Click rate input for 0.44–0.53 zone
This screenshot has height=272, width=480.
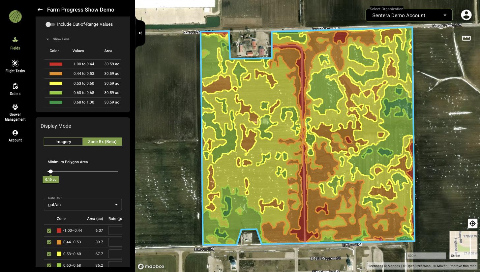[x=115, y=242]
